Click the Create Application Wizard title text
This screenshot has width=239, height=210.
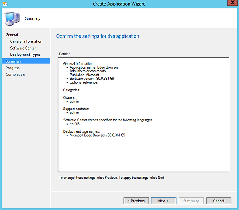click(119, 4)
